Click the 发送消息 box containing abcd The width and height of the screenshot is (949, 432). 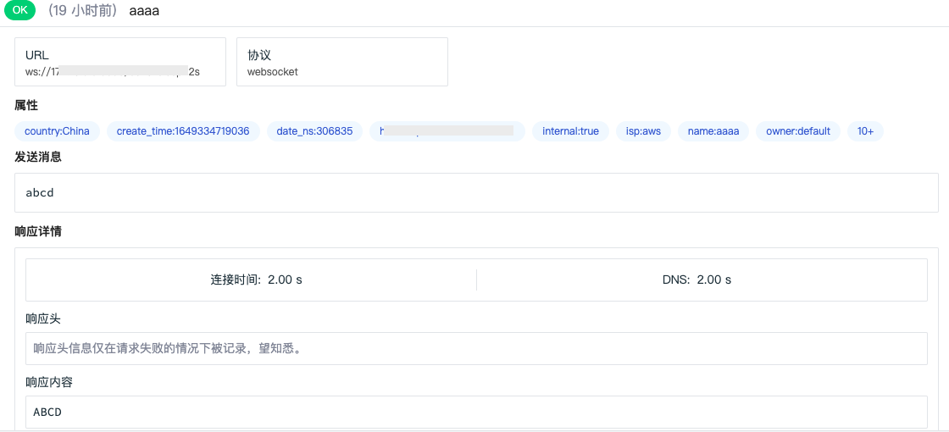pos(476,192)
